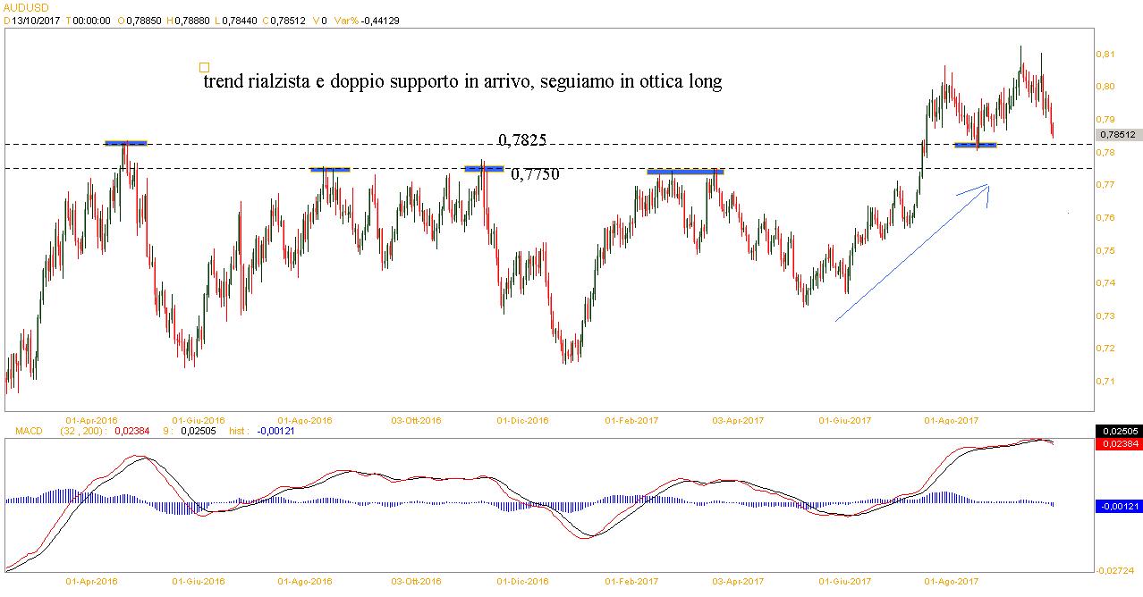Click the blue marker at August 2016 high
This screenshot has height=597, width=1143.
point(329,169)
